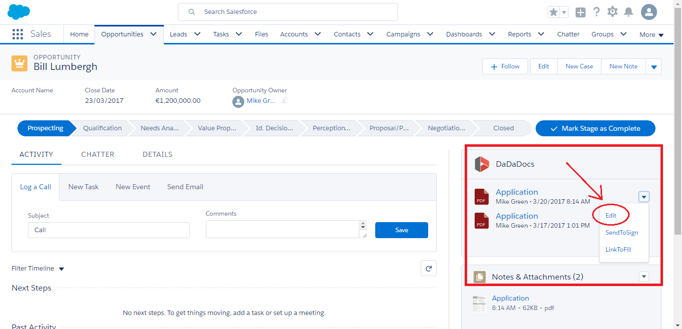
Task: Open the Help question mark icon
Action: pos(597,11)
